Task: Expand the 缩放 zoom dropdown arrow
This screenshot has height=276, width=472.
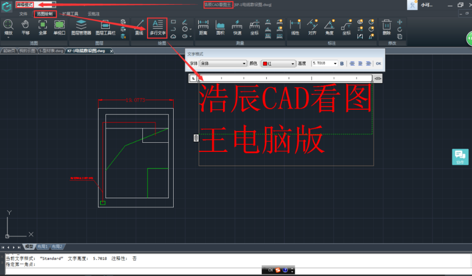Action: (9, 37)
